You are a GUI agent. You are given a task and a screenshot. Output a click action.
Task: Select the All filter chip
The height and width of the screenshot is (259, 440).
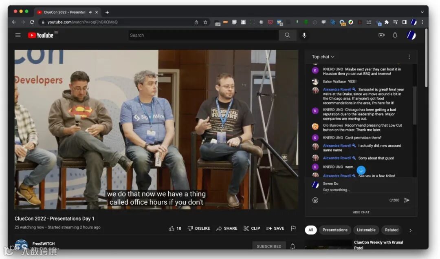tap(310, 230)
